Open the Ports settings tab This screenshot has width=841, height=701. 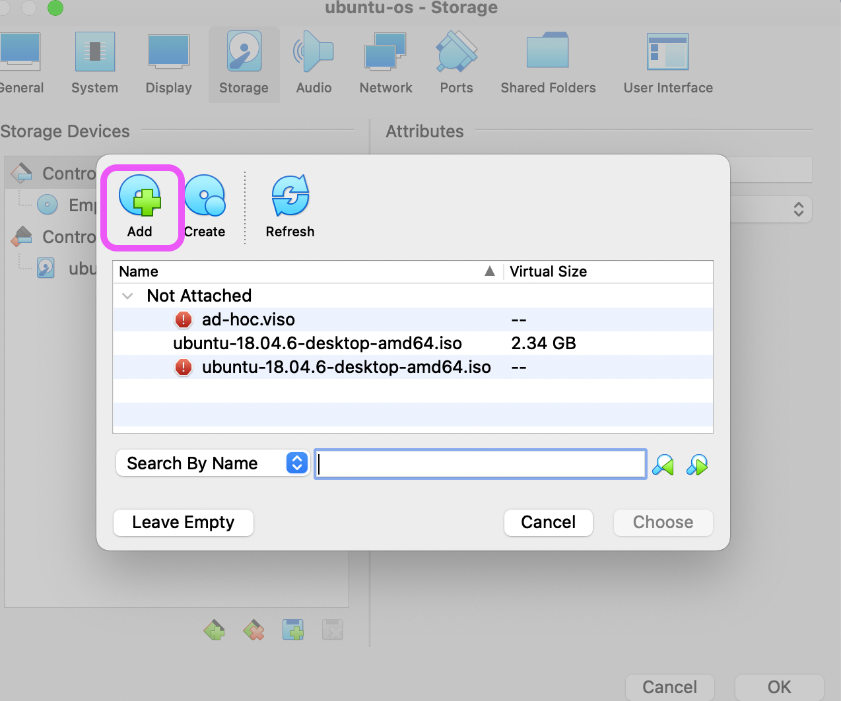click(457, 64)
